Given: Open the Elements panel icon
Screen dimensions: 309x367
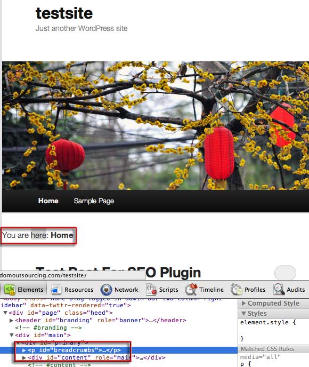Looking at the screenshot, I should point(10,290).
